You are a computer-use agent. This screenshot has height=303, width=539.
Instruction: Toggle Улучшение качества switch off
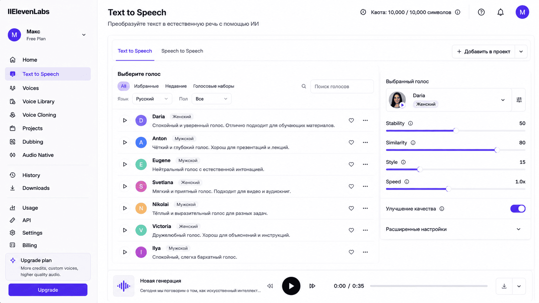(x=518, y=209)
